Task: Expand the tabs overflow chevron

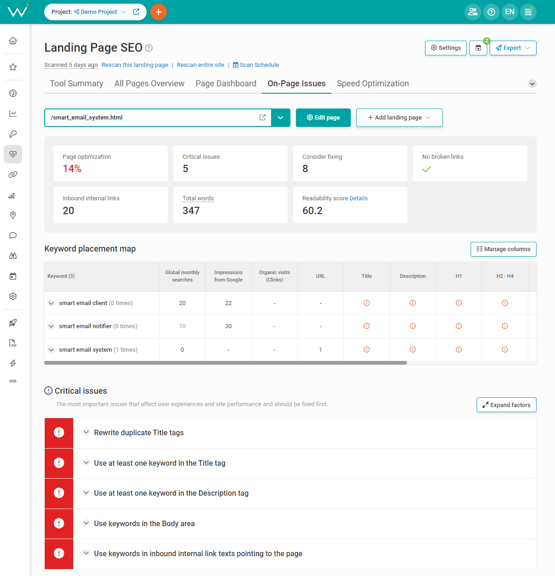Action: point(532,84)
